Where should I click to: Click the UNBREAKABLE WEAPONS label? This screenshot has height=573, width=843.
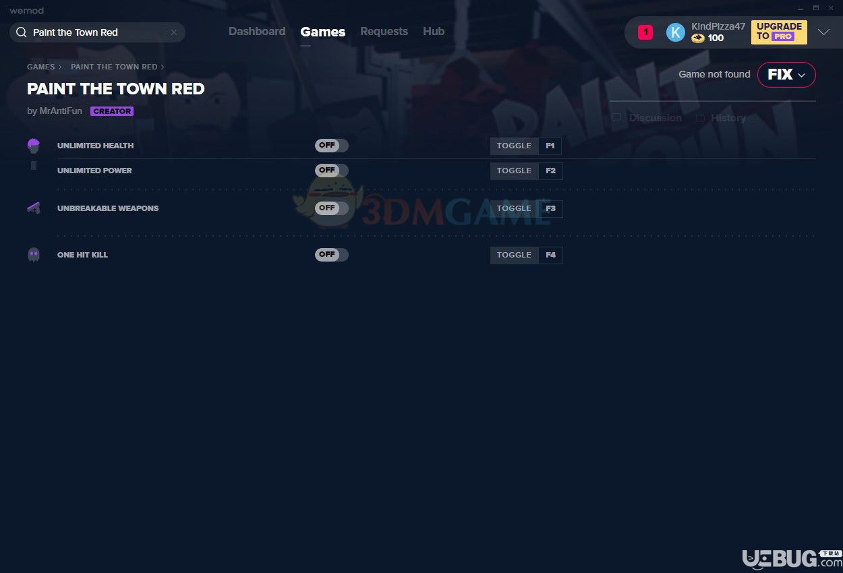click(x=108, y=208)
